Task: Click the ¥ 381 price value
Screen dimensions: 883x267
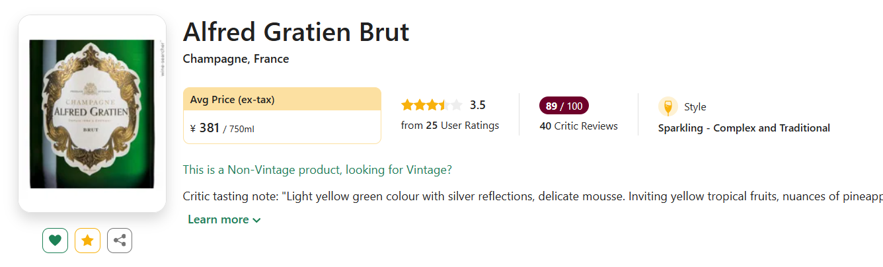Action: tap(205, 128)
